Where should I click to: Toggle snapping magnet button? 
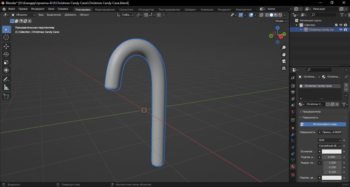146,15
